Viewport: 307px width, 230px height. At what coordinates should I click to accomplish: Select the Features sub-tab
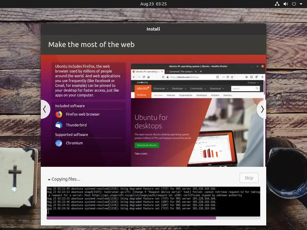pos(171,95)
